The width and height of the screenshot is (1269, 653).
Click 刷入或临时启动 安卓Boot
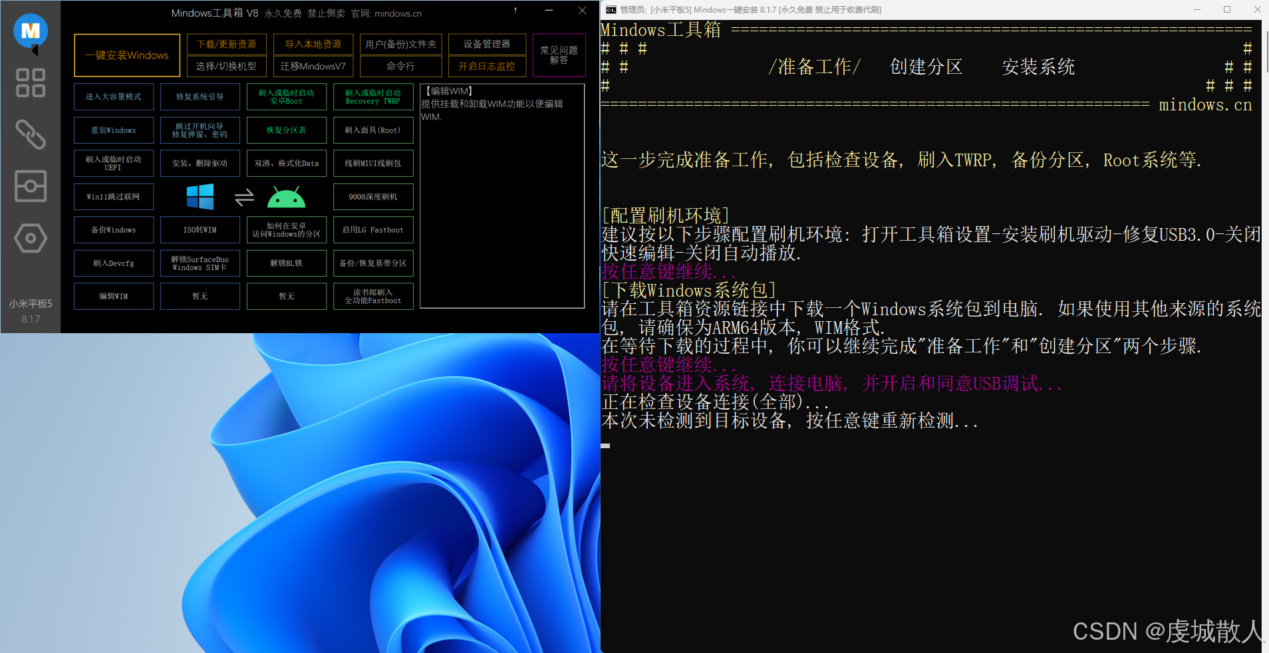pyautogui.click(x=287, y=97)
